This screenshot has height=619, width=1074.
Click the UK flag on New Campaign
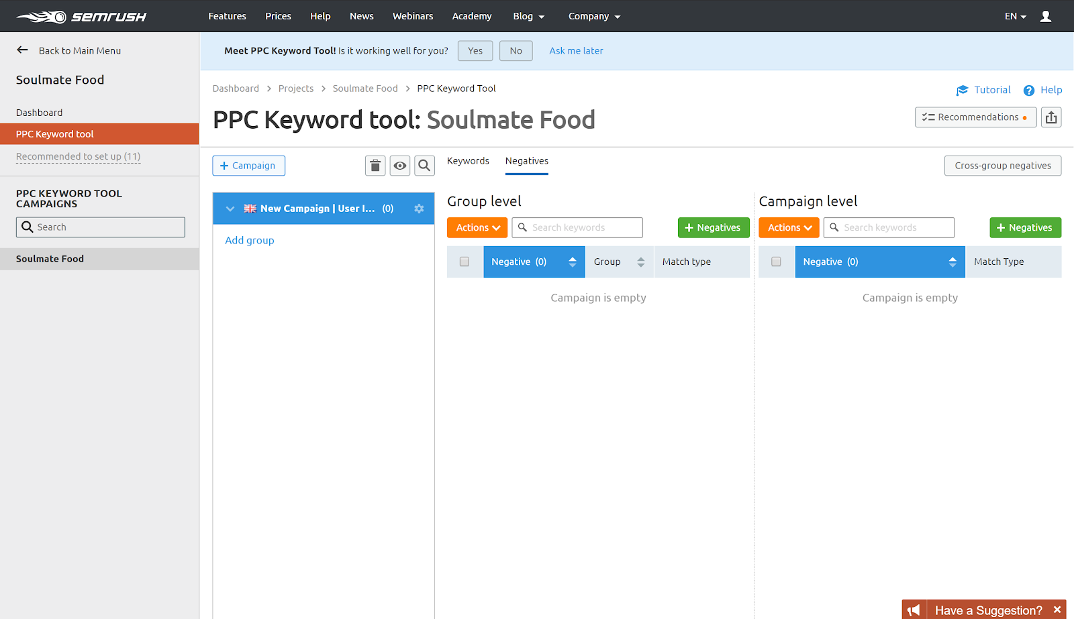click(250, 209)
